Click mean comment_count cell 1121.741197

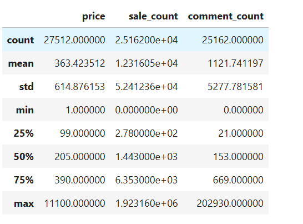click(235, 63)
